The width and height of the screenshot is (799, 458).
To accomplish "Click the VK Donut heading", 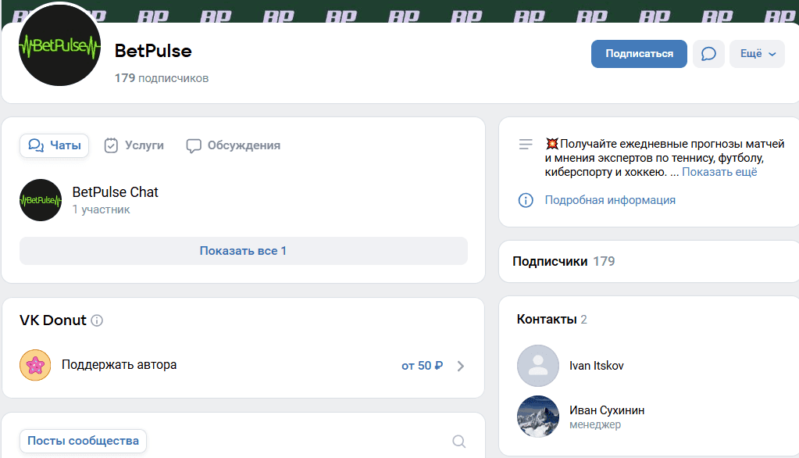I will point(53,320).
